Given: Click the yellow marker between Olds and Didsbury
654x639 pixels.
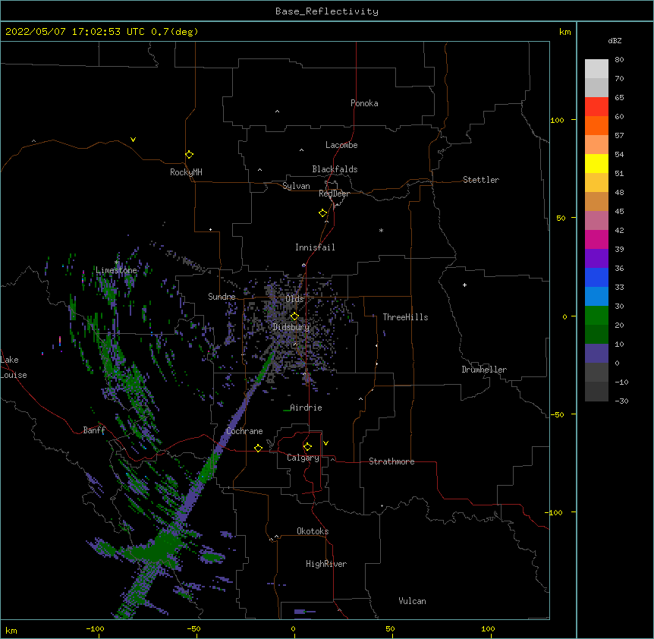Looking at the screenshot, I should pos(294,316).
